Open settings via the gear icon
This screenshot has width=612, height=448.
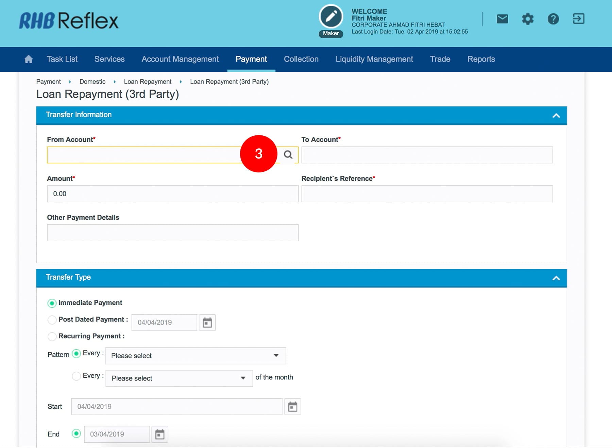[528, 19]
